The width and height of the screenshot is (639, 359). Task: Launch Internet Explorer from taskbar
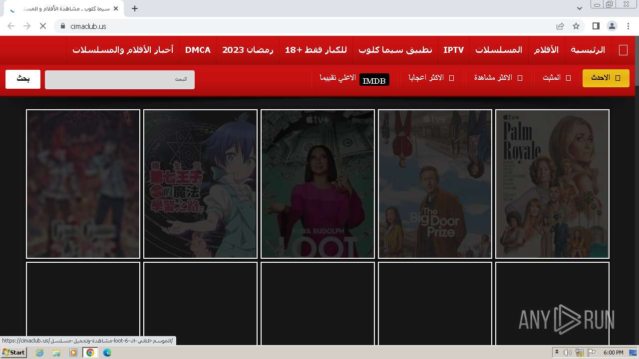(x=40, y=353)
